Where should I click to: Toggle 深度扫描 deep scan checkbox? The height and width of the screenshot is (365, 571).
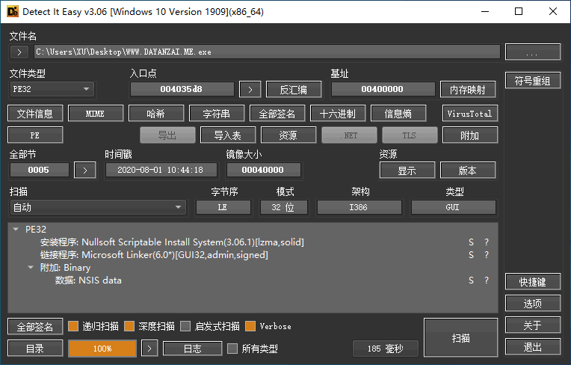tap(129, 326)
